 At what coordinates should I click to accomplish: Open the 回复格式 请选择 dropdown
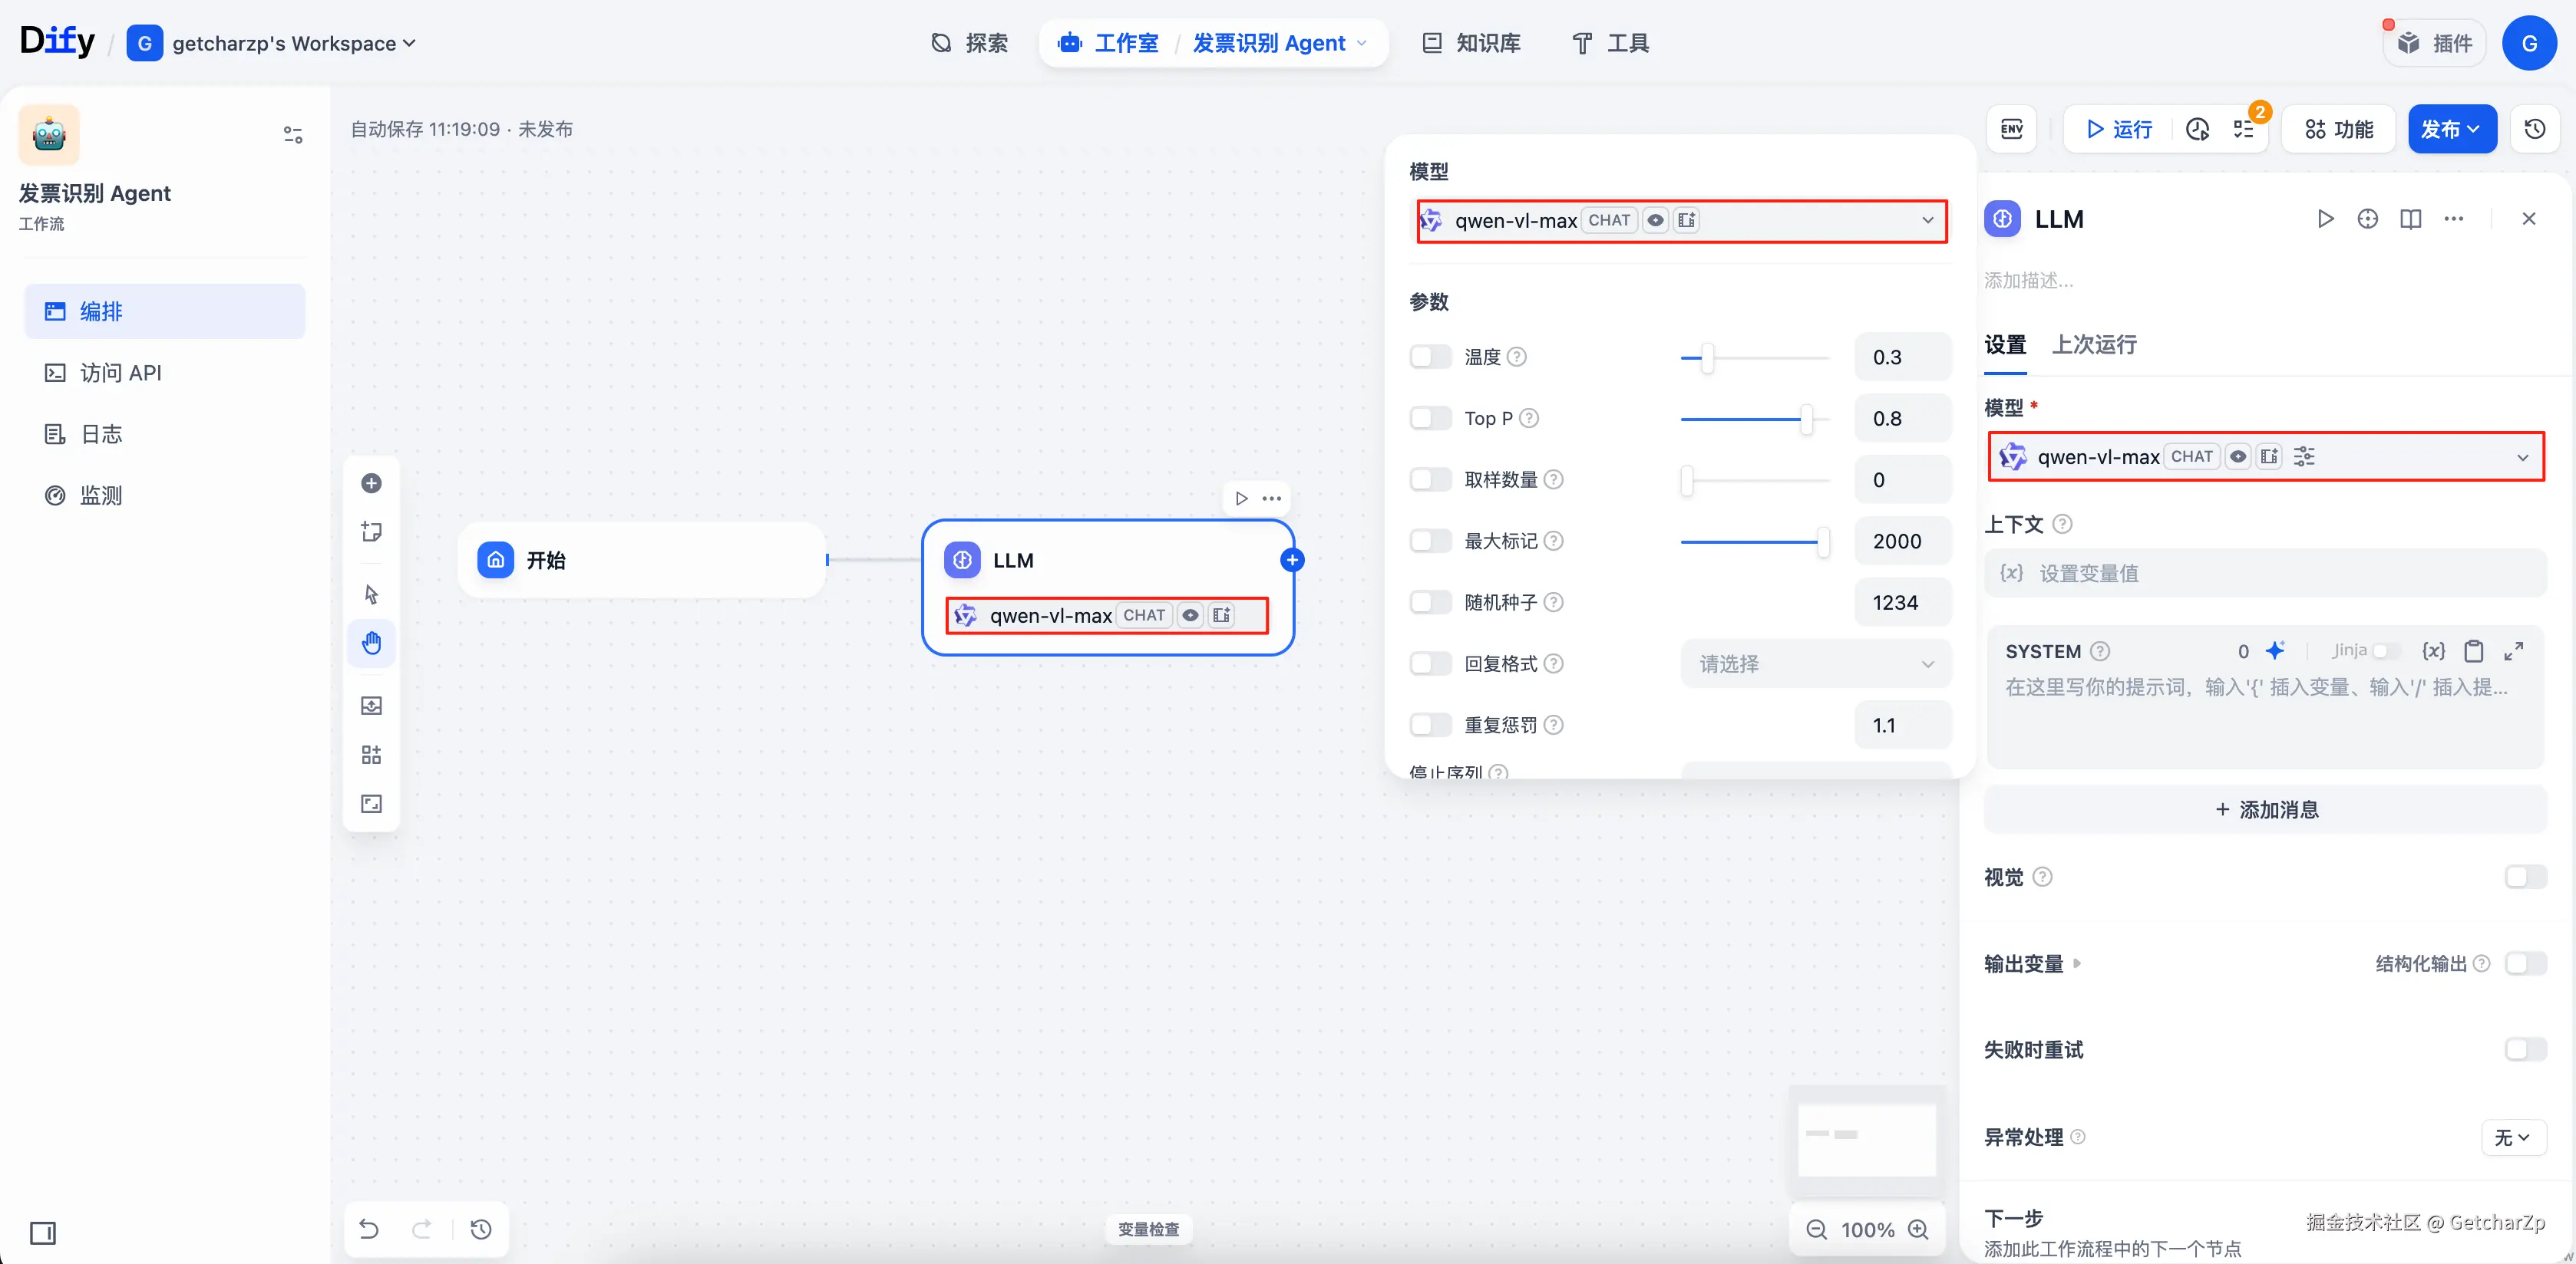point(1815,663)
